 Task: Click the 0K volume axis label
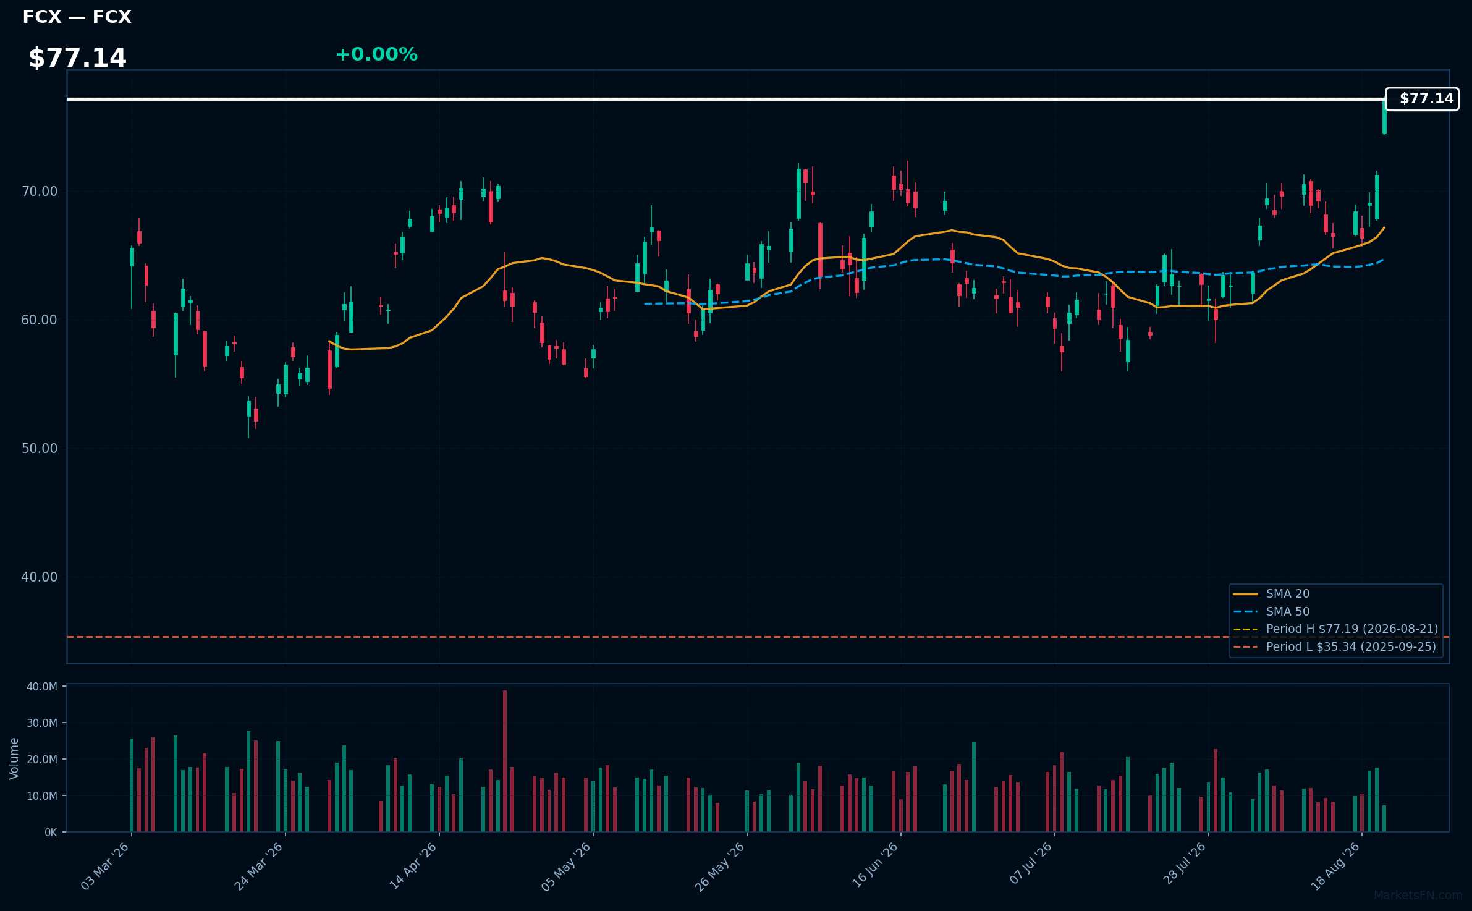tap(51, 833)
